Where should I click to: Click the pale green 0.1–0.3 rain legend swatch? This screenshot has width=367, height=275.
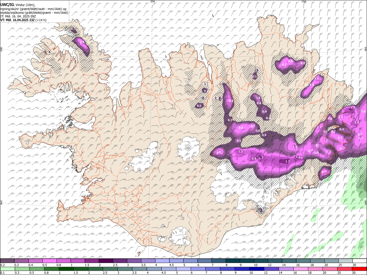pos(8,269)
